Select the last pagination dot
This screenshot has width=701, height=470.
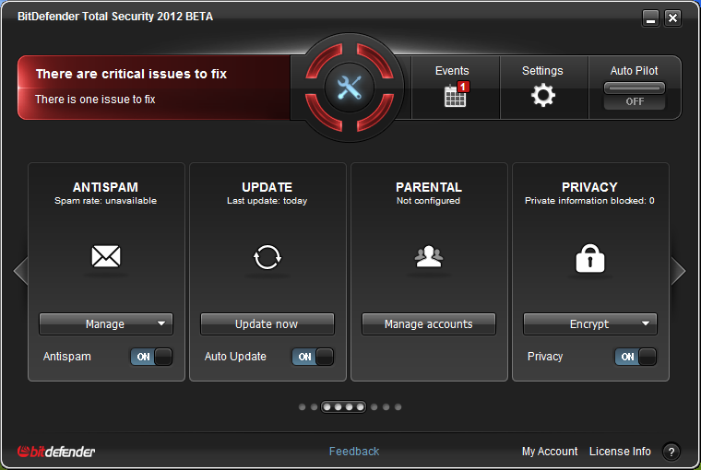click(x=398, y=407)
